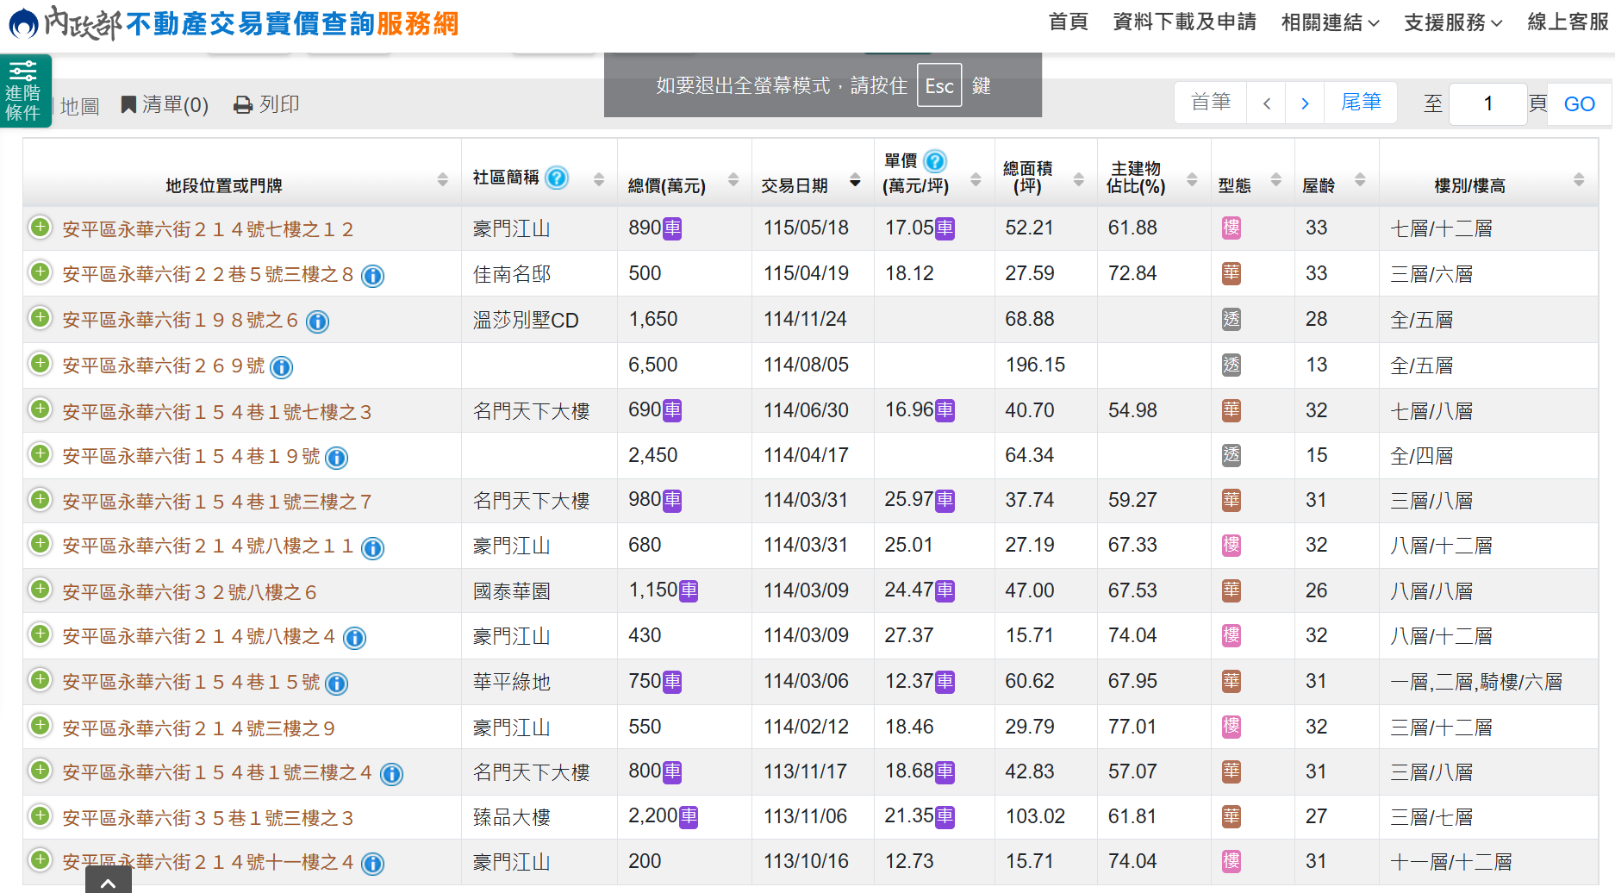This screenshot has height=893, width=1615.
Task: Expand row details for 永華六街198號之6
Action: 40,318
